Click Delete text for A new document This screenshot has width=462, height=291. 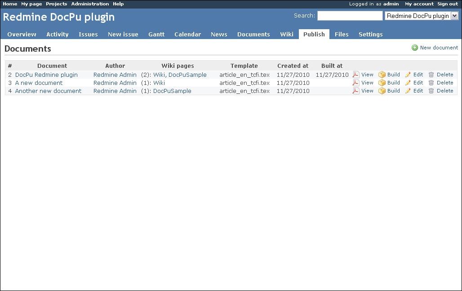445,83
